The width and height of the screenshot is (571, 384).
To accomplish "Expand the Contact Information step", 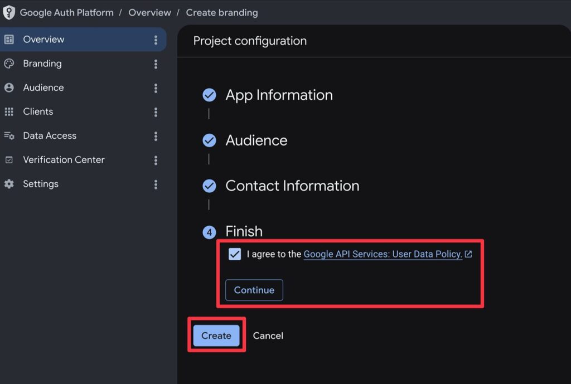I will tap(292, 186).
